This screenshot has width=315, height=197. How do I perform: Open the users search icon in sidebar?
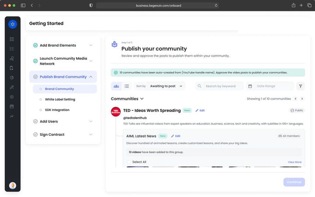click(x=12, y=58)
